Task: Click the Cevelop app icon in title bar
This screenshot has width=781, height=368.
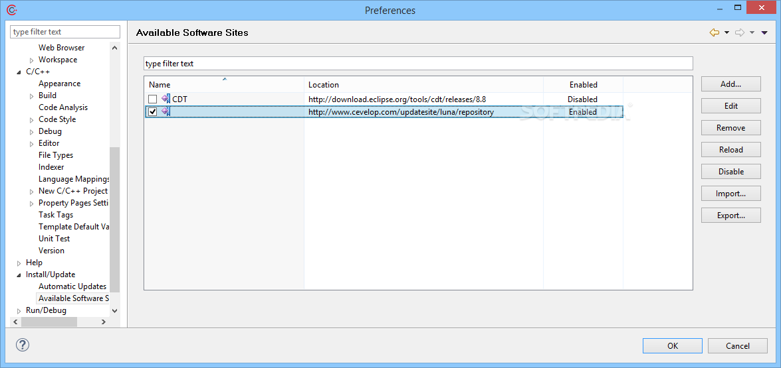Action: (x=11, y=9)
